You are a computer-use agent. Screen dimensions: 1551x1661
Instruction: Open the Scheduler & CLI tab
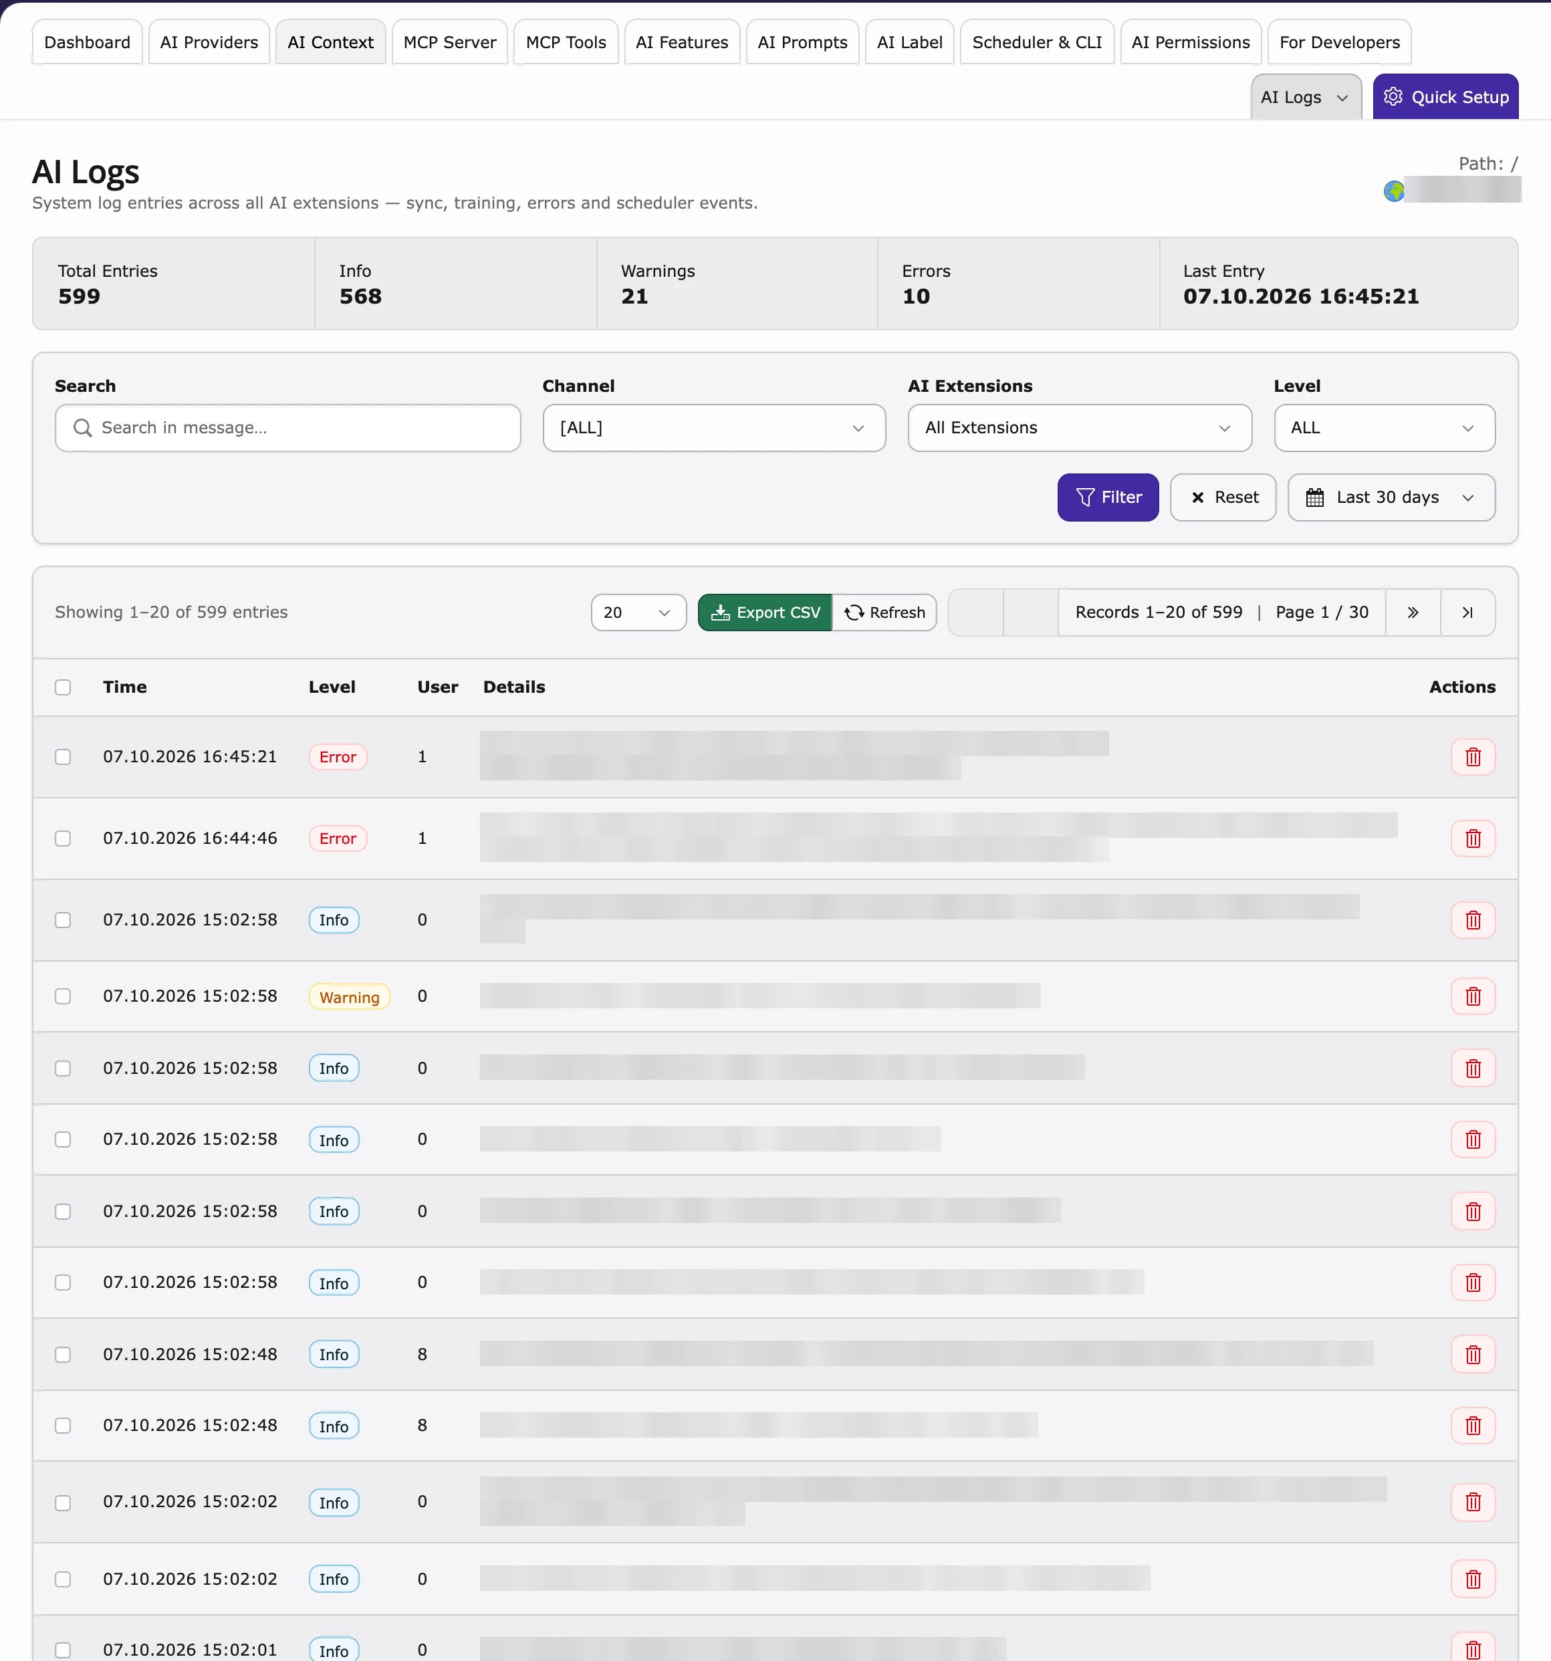click(1036, 41)
